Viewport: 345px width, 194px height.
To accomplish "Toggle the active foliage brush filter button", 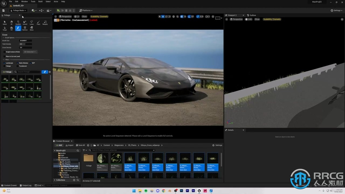I will point(45,72).
